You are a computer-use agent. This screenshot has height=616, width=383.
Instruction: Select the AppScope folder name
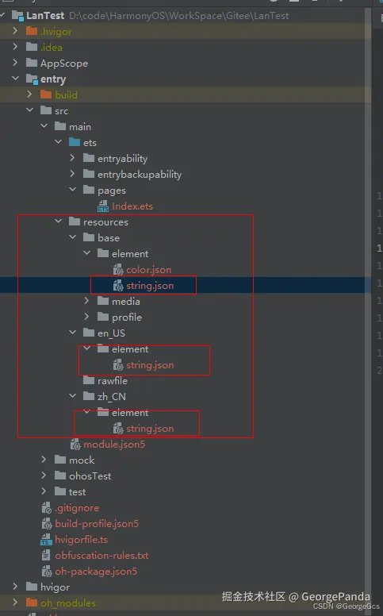[64, 63]
